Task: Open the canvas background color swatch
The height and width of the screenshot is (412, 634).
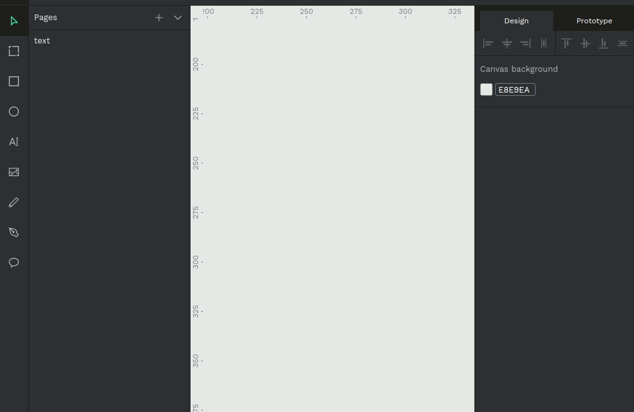Action: 486,89
